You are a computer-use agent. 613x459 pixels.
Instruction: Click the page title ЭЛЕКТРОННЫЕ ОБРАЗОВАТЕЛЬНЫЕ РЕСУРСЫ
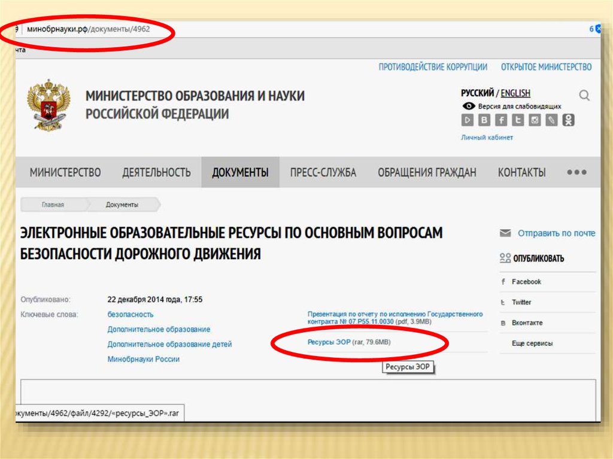231,243
